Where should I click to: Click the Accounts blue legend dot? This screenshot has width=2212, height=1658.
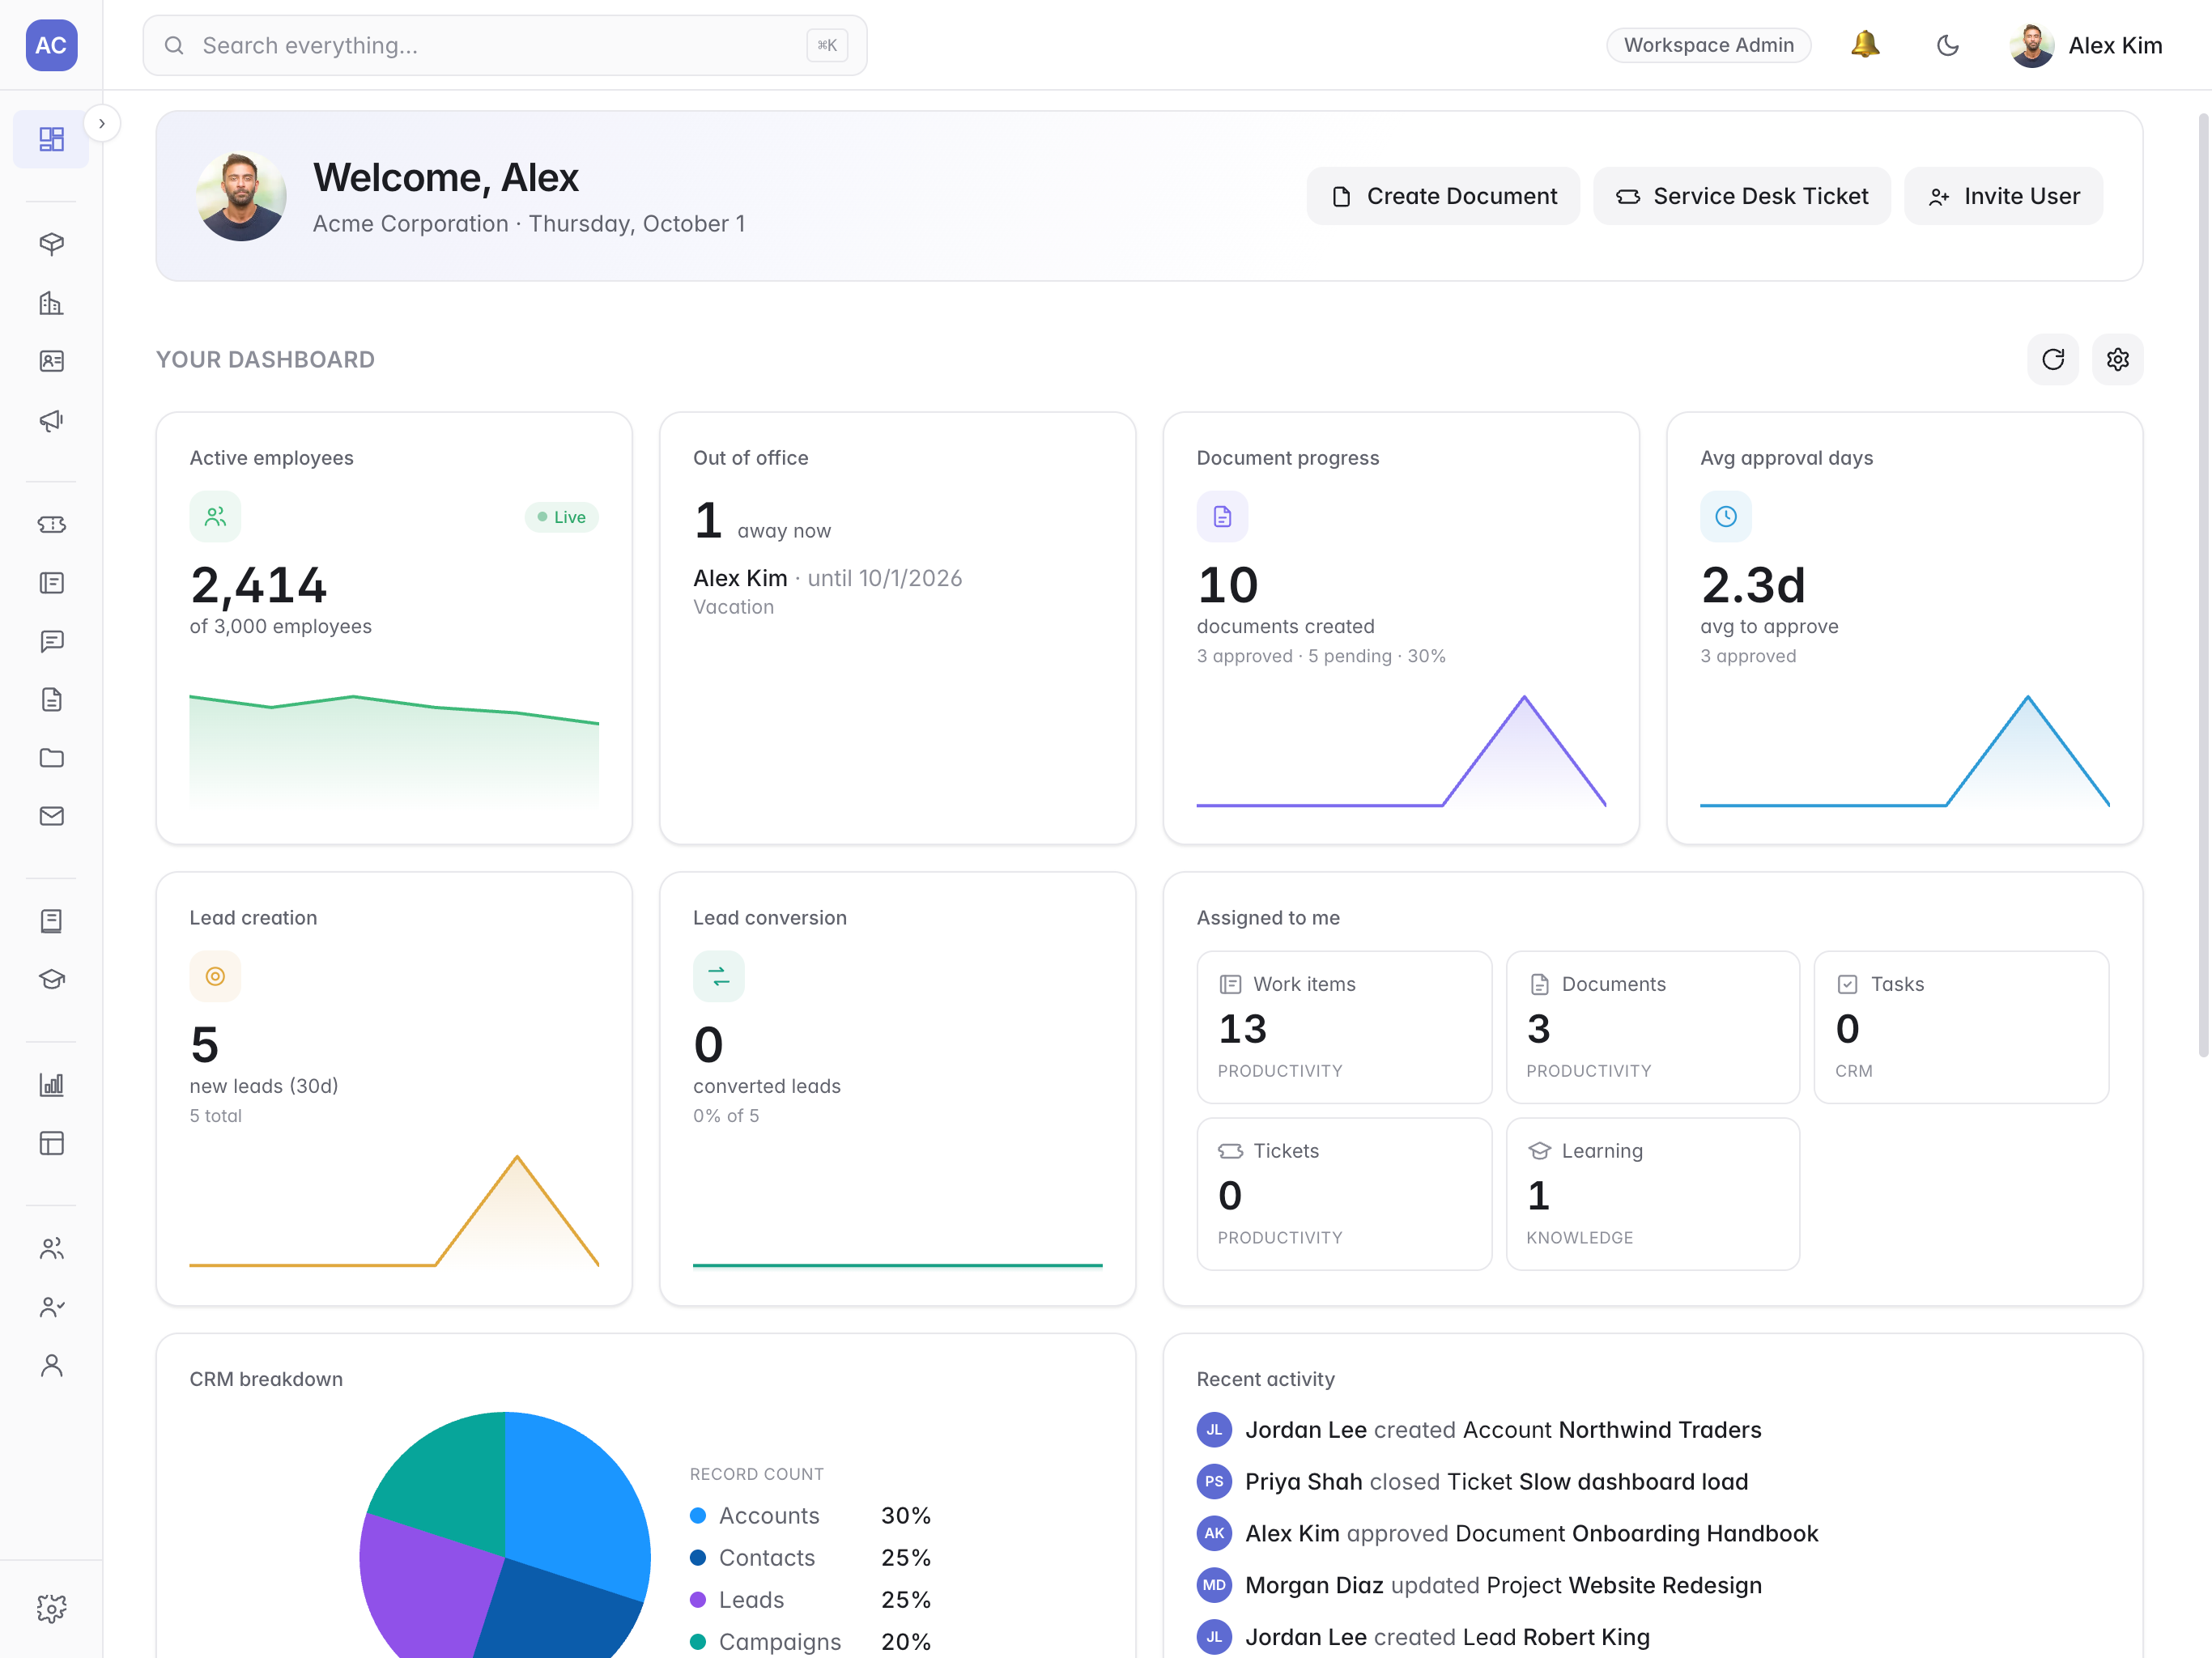pyautogui.click(x=698, y=1515)
